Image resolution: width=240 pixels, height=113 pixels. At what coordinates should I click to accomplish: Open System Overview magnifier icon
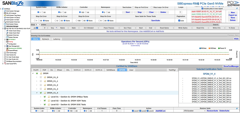pyautogui.click(x=7, y=35)
